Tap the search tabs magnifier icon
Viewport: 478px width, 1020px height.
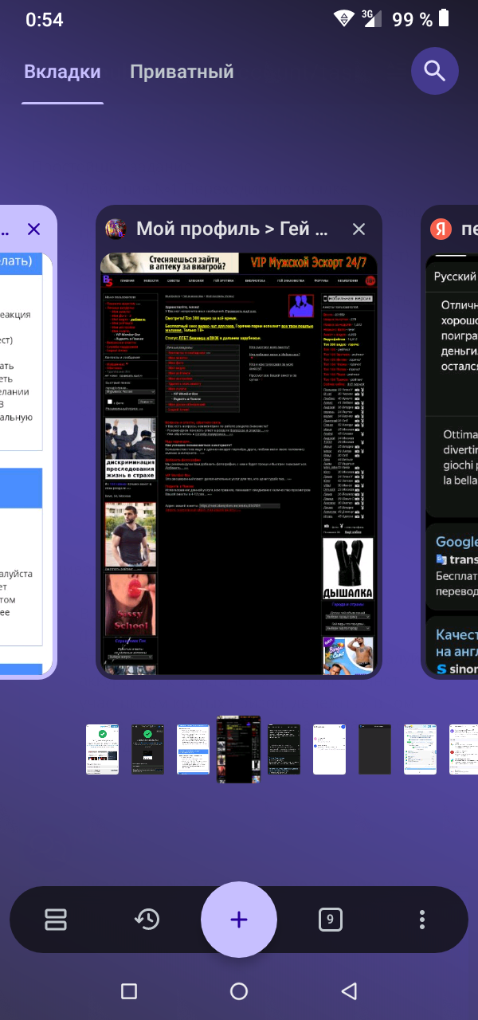point(434,71)
